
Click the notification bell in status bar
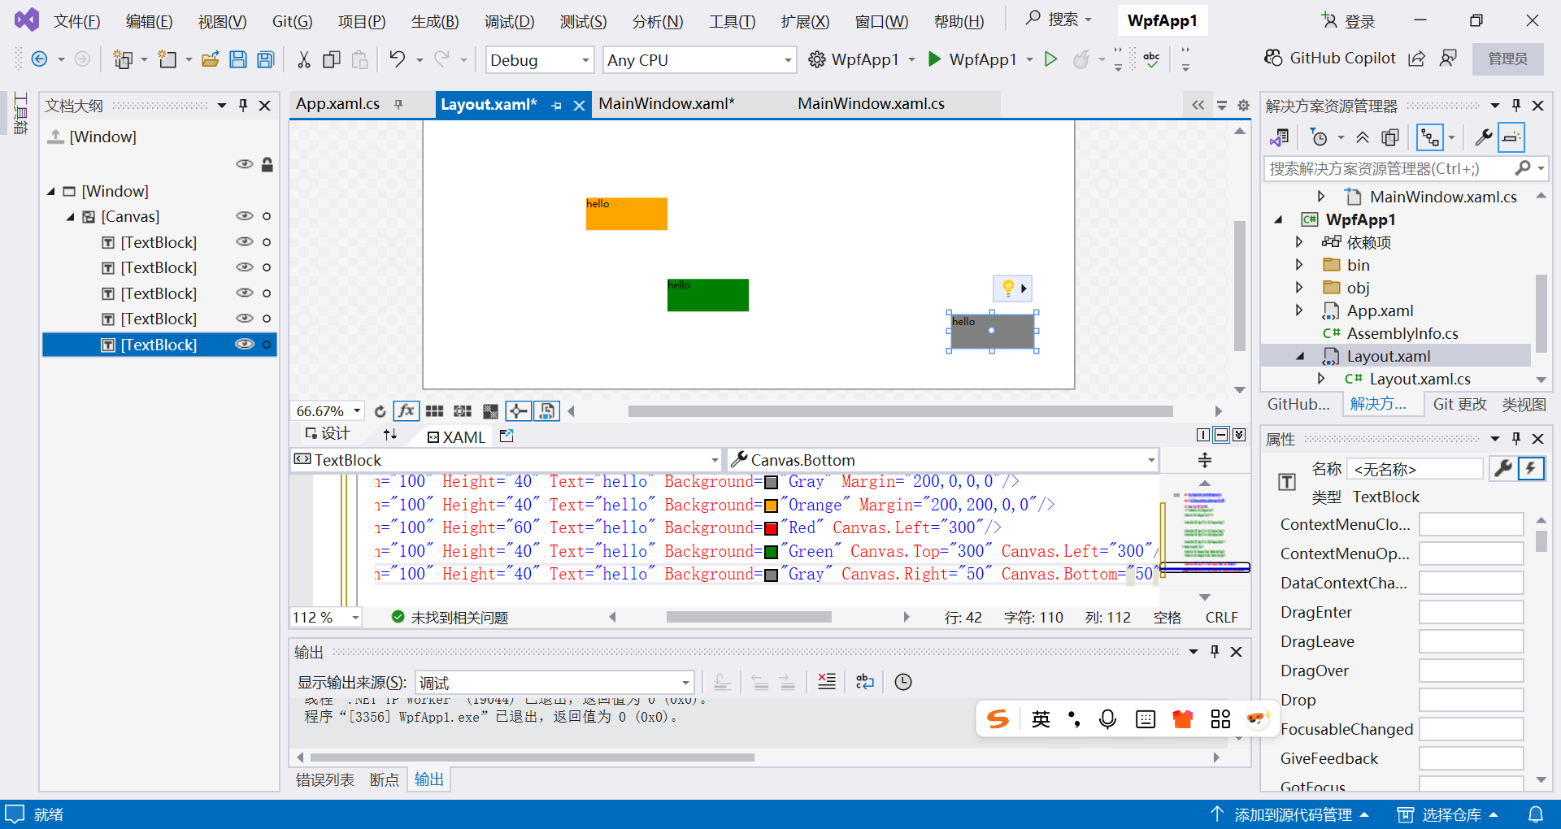(x=1536, y=814)
